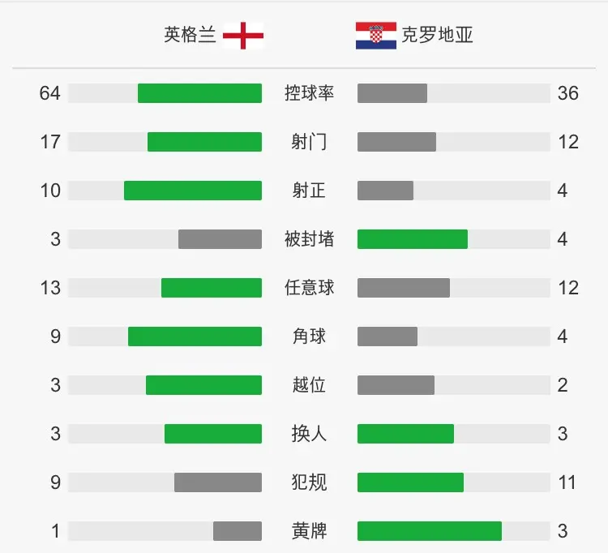
Task: Click the Croatia fouls value 11
Action: pos(567,482)
